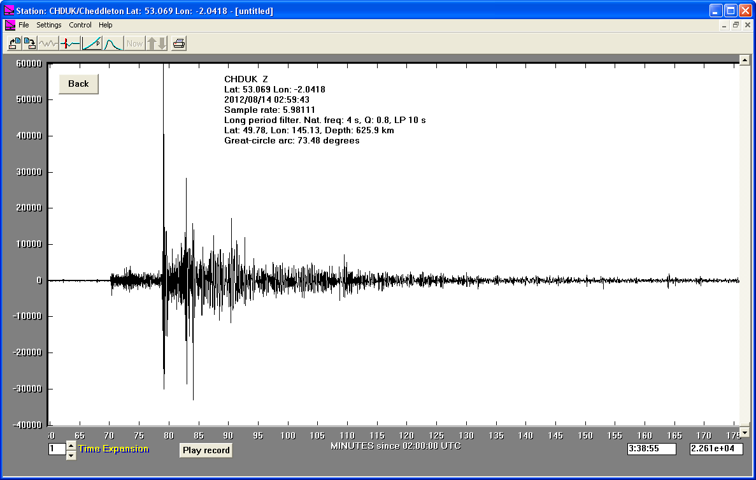This screenshot has height=480, width=756.
Task: Click the yellow 'Time Expansion' label
Action: point(113,449)
